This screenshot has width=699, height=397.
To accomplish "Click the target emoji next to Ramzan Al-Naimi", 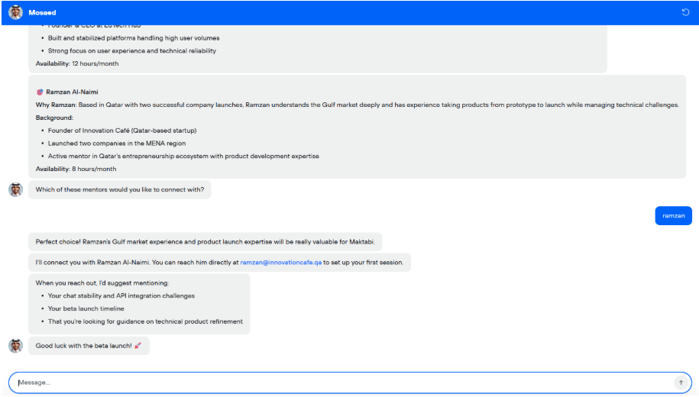I will pos(40,92).
